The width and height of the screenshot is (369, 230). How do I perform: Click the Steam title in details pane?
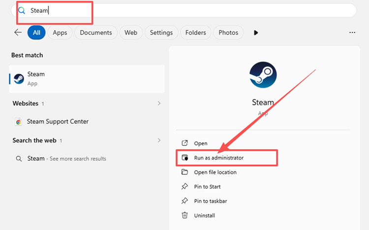(263, 102)
